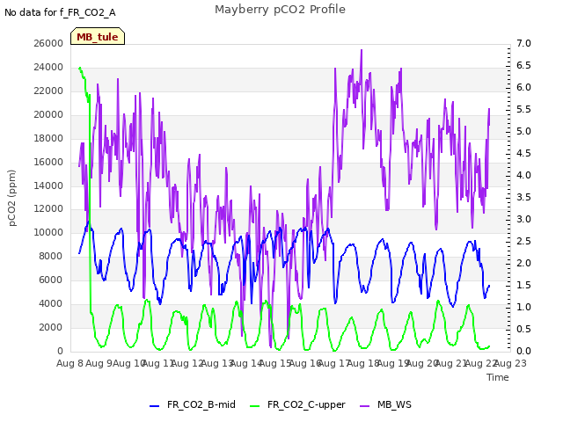Screen dimensions: 563x422
Task: Click the 0.0 right axis value
Action: 523,351
